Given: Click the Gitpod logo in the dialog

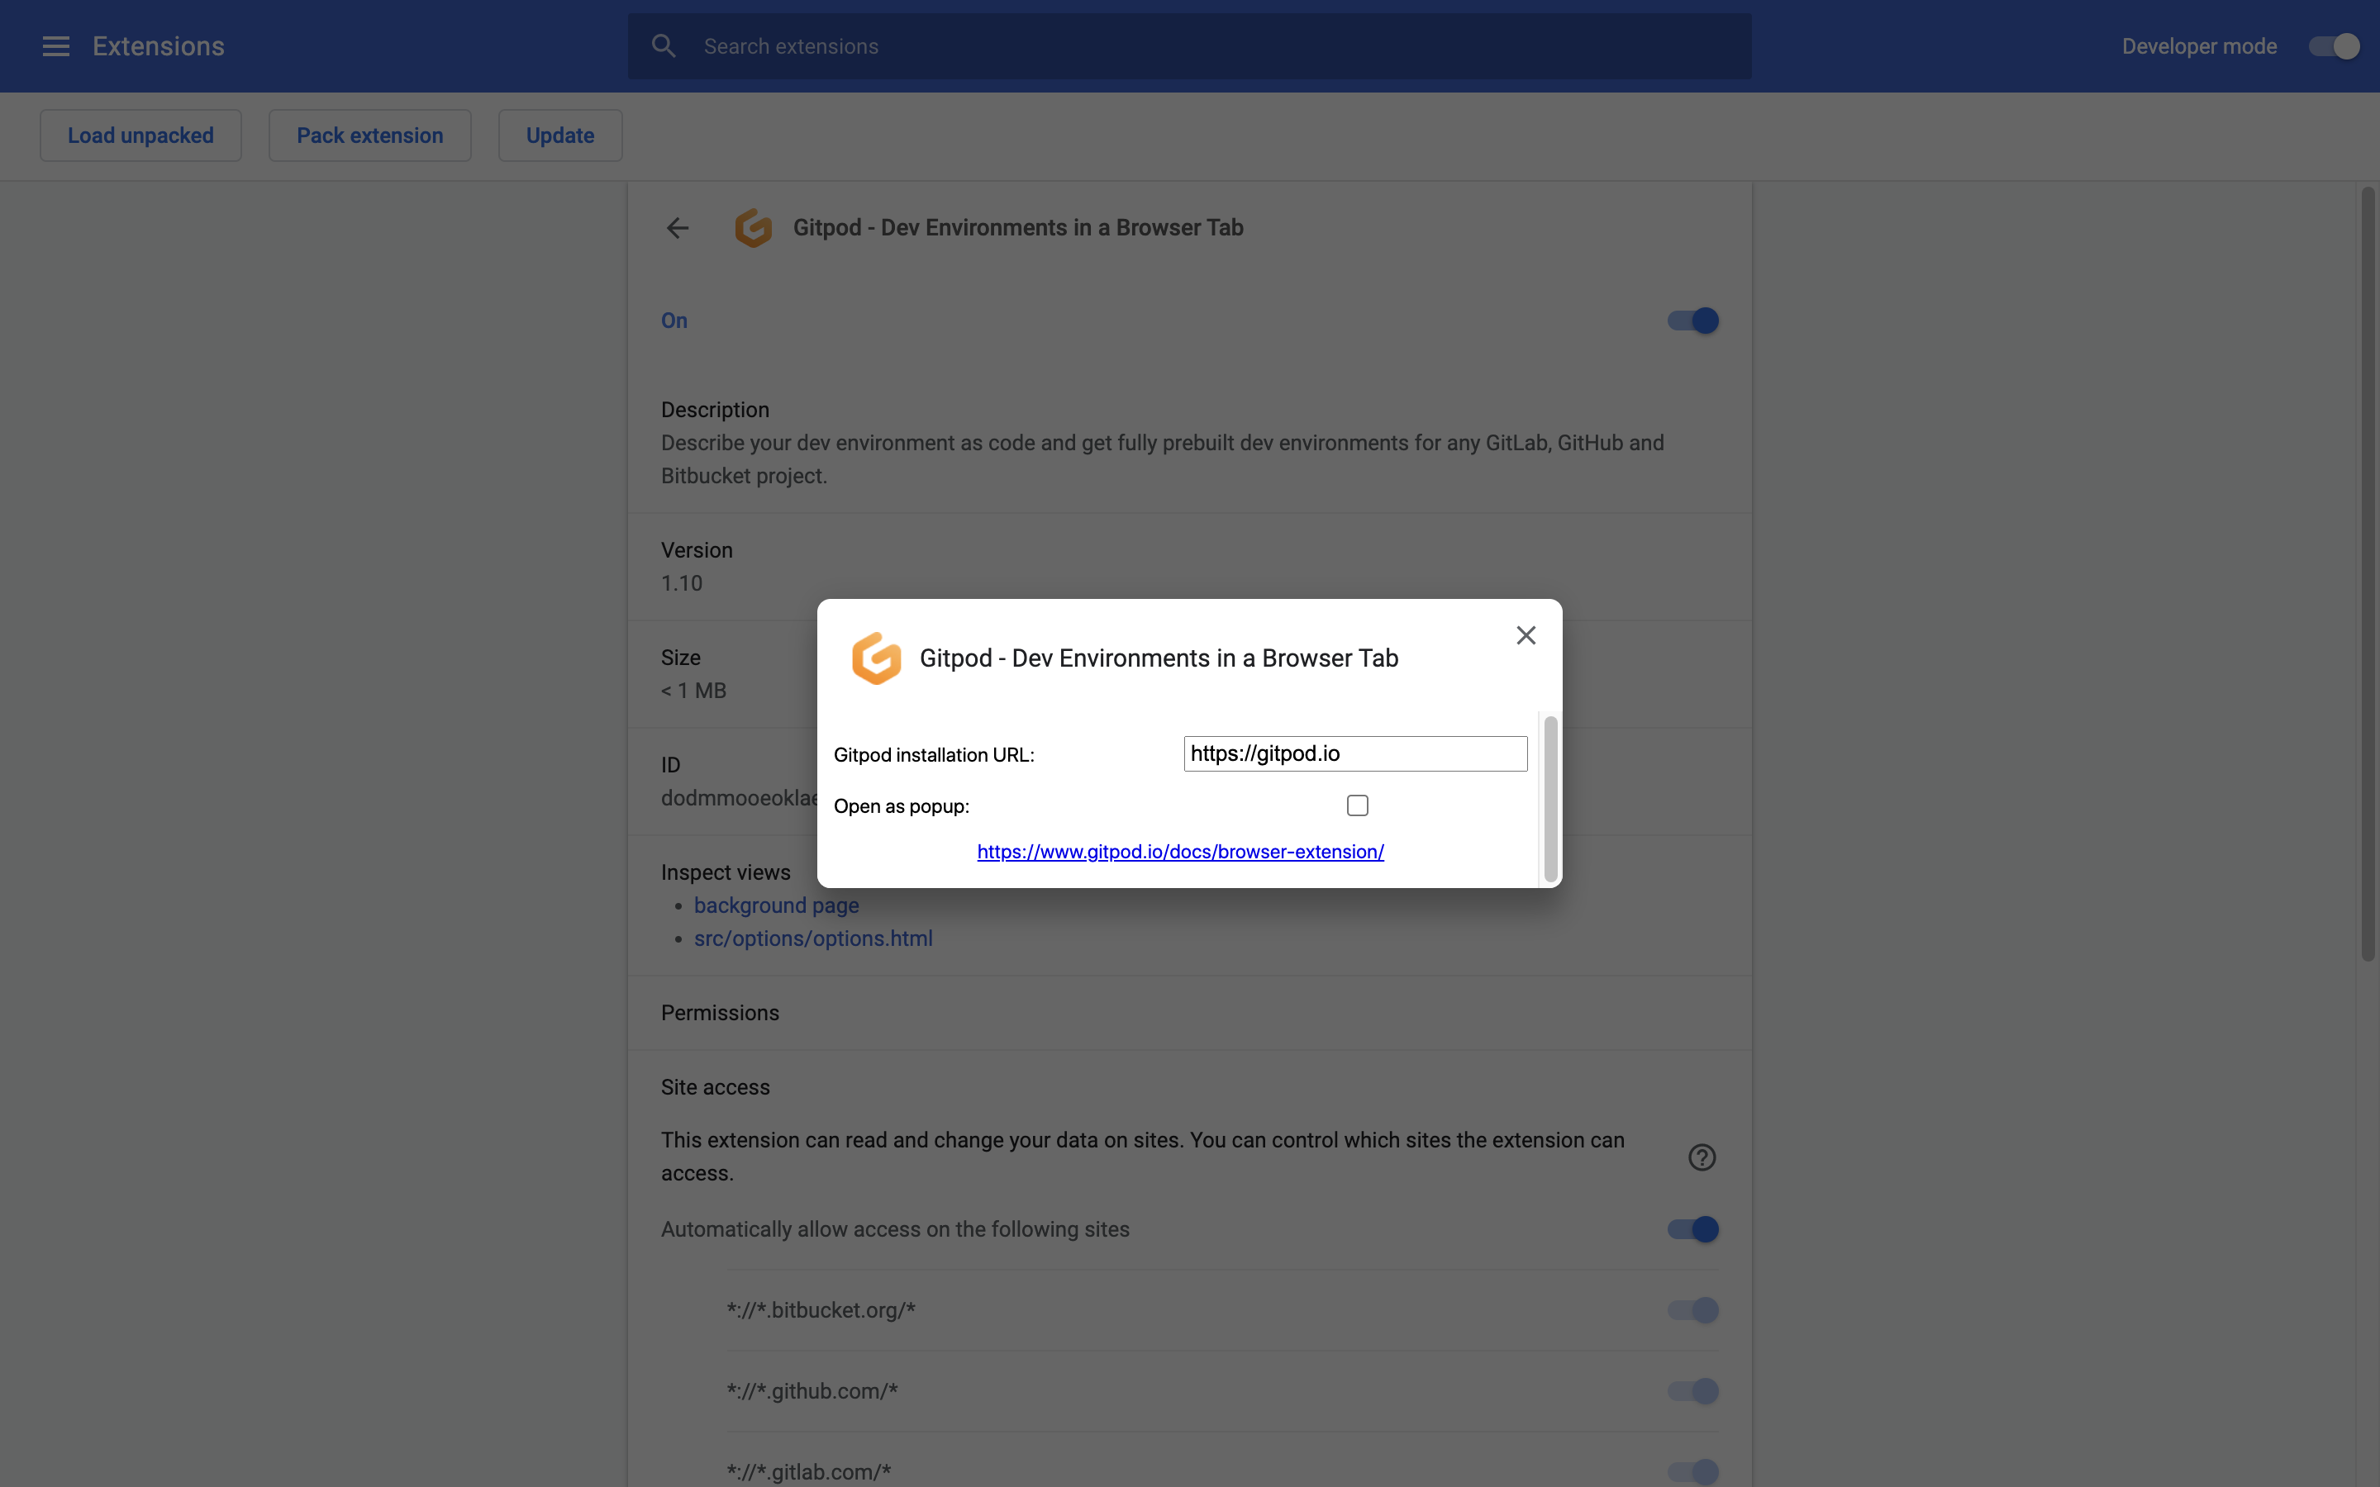Looking at the screenshot, I should click(x=875, y=658).
